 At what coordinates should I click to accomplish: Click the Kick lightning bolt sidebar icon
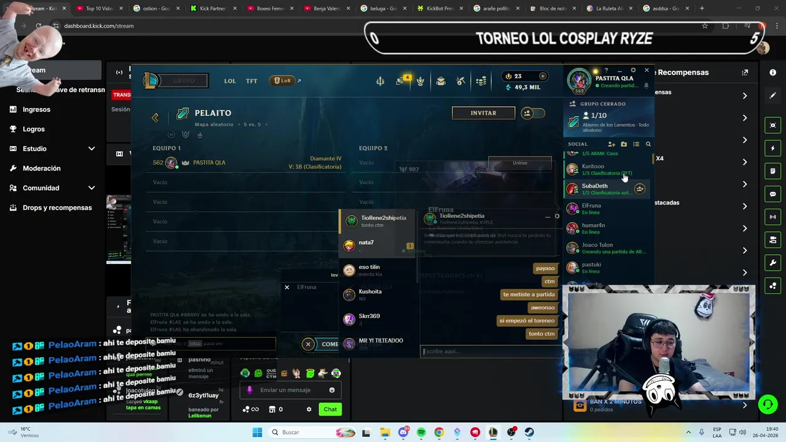pyautogui.click(x=772, y=148)
